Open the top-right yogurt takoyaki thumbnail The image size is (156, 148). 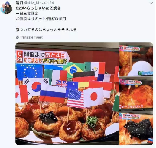[136, 59]
